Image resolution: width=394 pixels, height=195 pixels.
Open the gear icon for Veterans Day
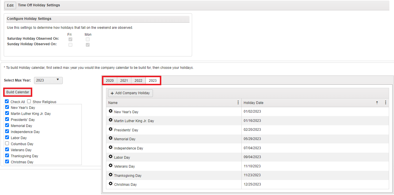pos(111,165)
